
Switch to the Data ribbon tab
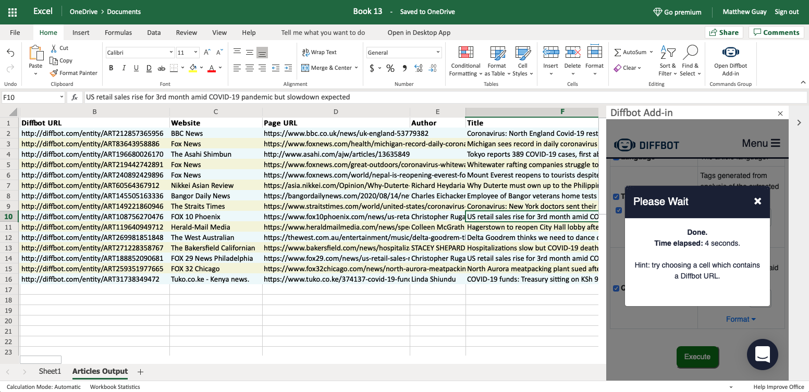click(154, 32)
